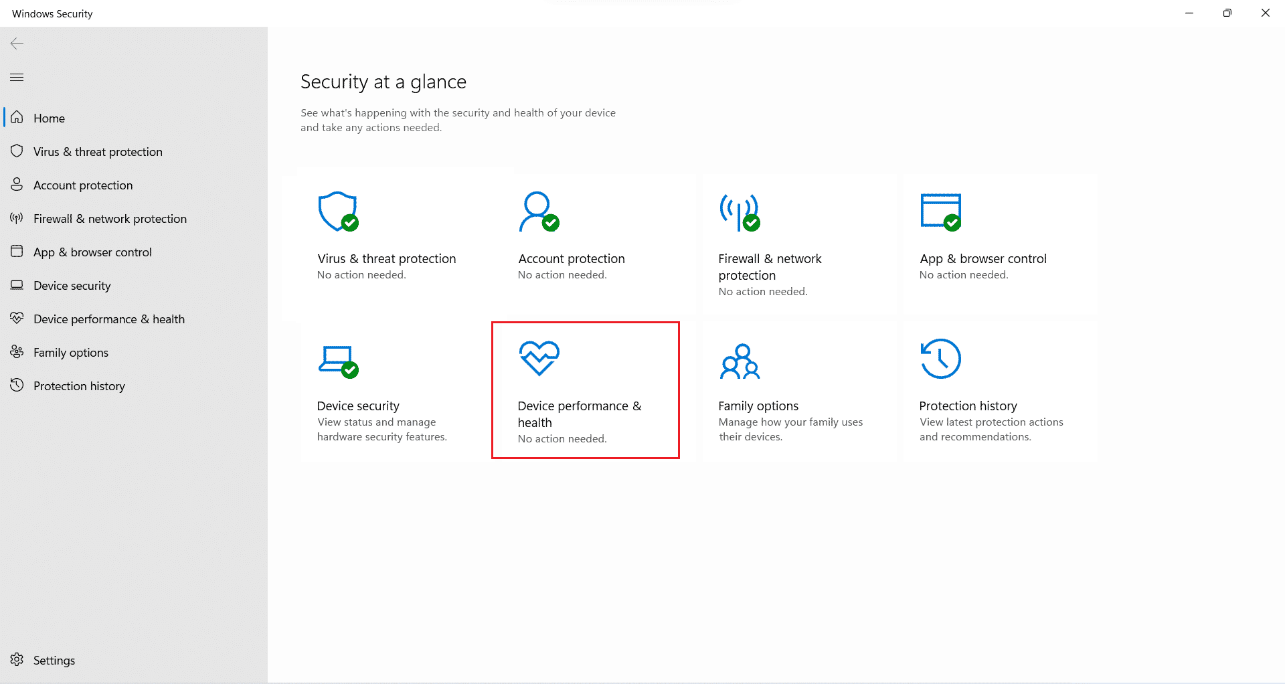Viewport: 1285px width, 684px height.
Task: Click 'Manage how your family uses their devices' text
Action: pyautogui.click(x=790, y=430)
